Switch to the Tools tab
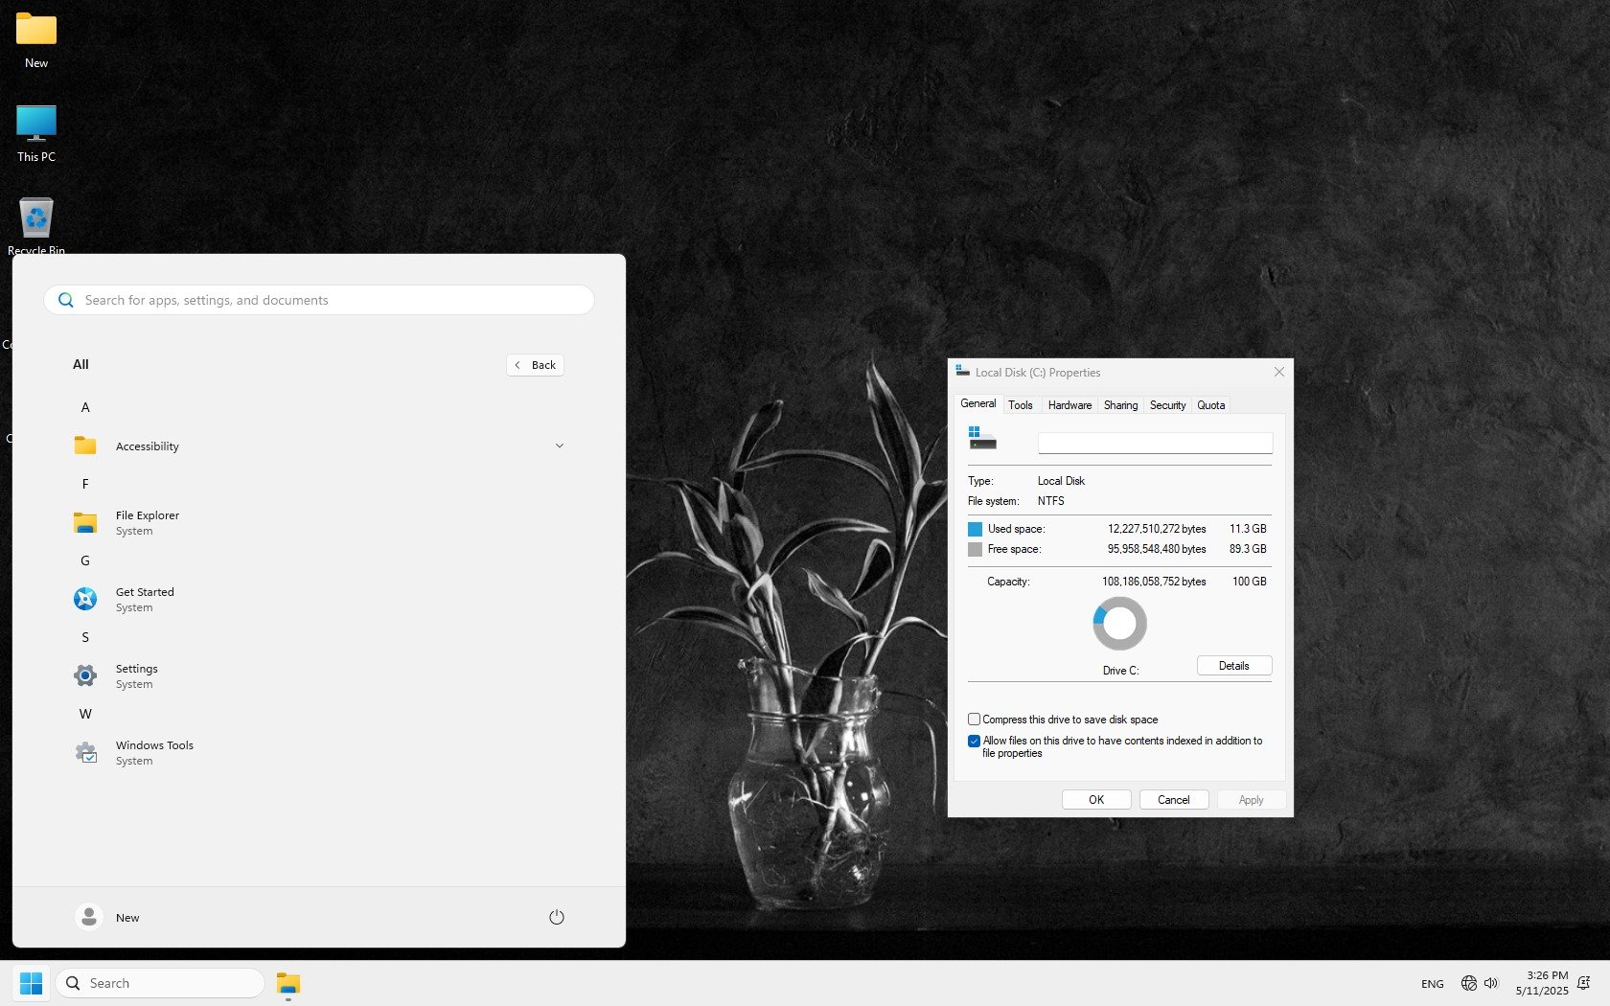The width and height of the screenshot is (1610, 1006). (1020, 405)
